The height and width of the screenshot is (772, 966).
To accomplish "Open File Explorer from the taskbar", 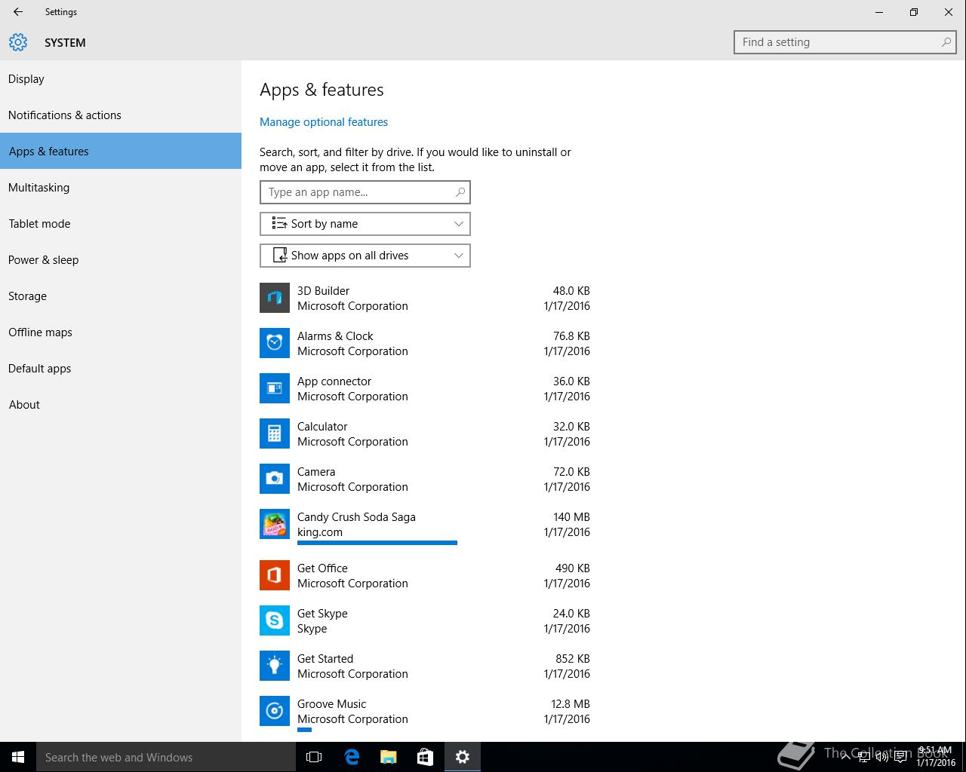I will click(x=389, y=757).
